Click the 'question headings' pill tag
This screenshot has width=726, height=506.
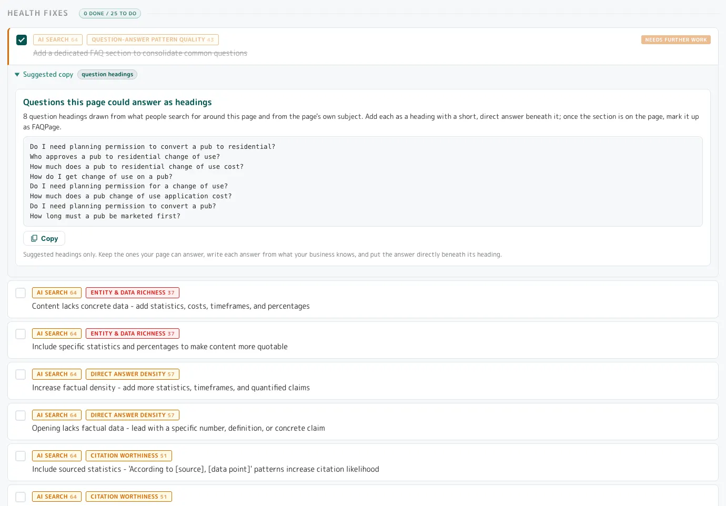107,75
